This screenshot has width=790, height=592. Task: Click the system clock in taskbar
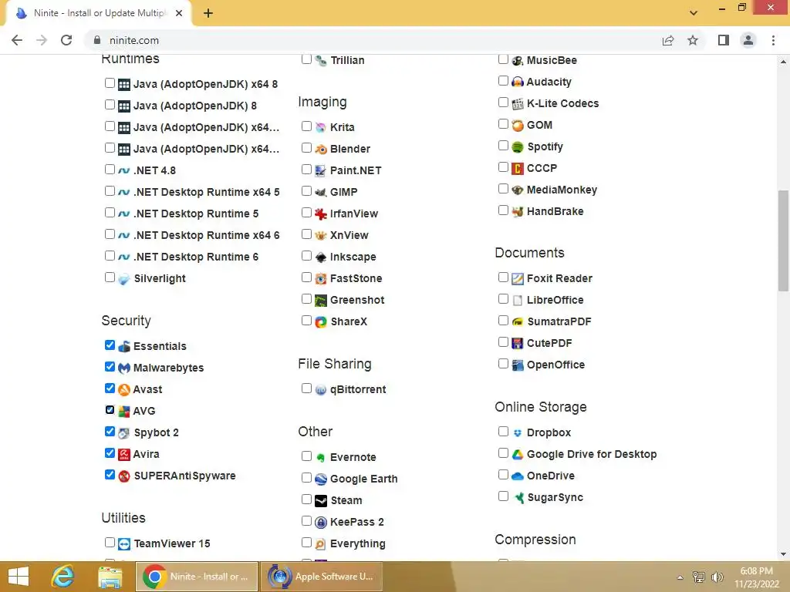tap(757, 577)
